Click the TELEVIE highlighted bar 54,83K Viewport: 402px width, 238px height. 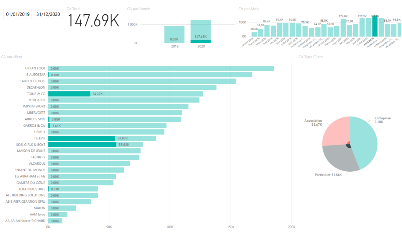[x=81, y=138]
